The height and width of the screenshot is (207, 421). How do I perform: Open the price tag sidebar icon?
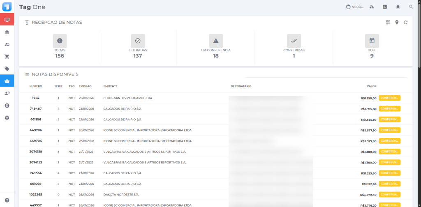[7, 69]
